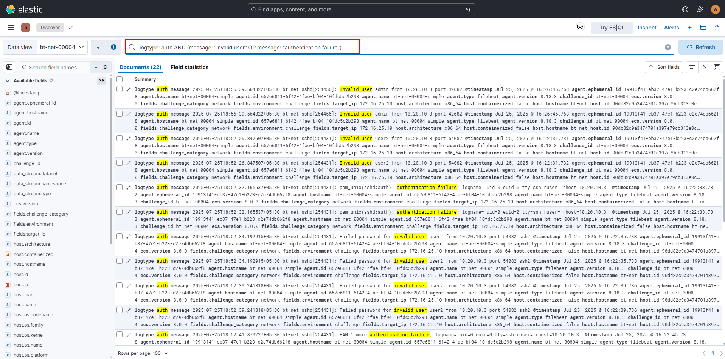Open the Elastic home logo
The image size is (725, 359).
pyautogui.click(x=25, y=9)
